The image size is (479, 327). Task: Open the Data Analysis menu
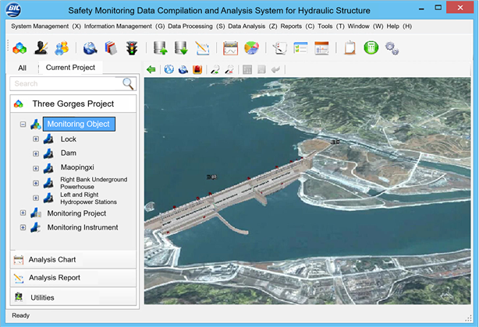[x=253, y=26]
